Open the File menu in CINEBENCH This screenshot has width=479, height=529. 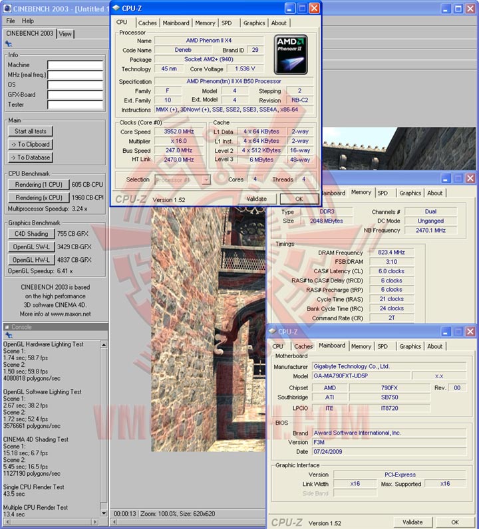click(11, 21)
